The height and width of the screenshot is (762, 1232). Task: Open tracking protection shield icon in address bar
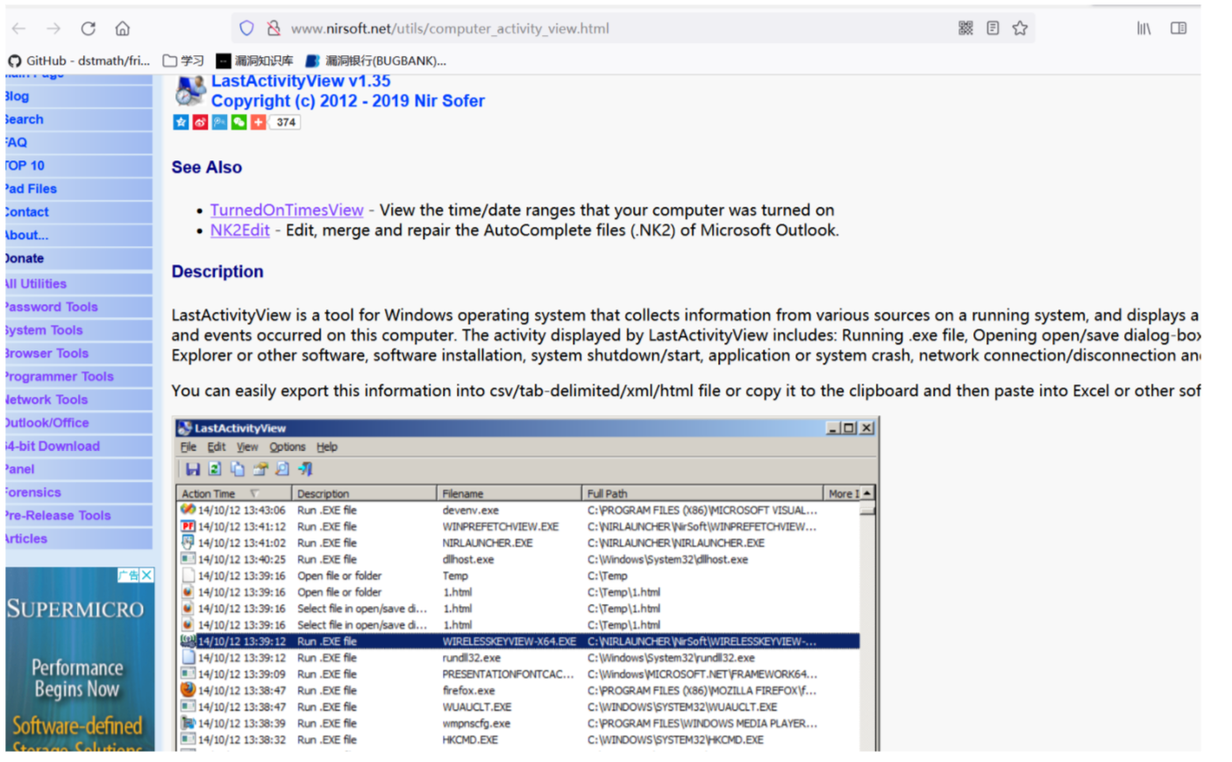click(x=246, y=29)
